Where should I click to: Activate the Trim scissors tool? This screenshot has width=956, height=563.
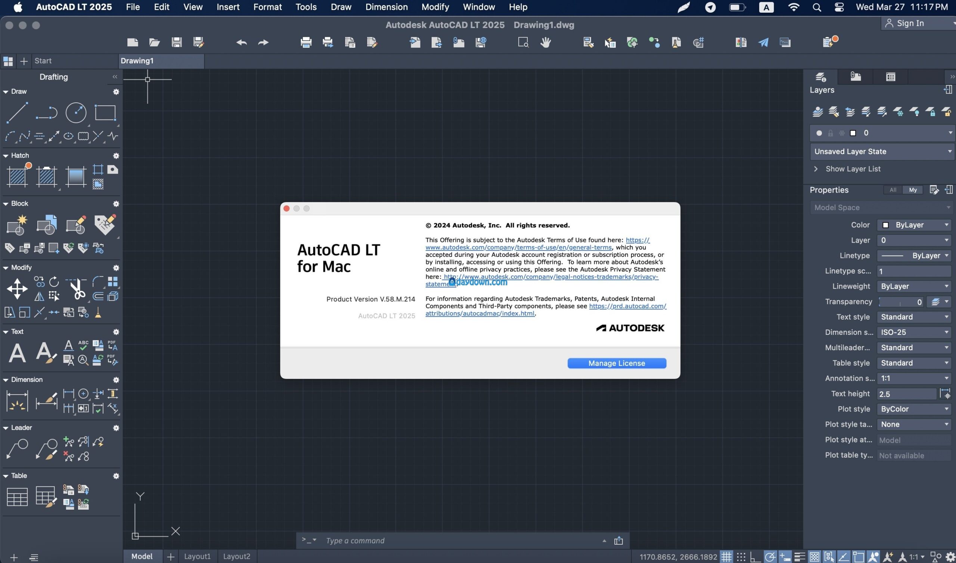coord(77,289)
